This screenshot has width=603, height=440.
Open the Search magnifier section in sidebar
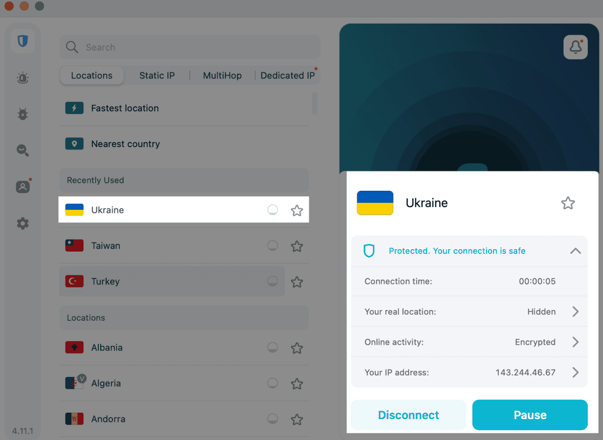23,150
